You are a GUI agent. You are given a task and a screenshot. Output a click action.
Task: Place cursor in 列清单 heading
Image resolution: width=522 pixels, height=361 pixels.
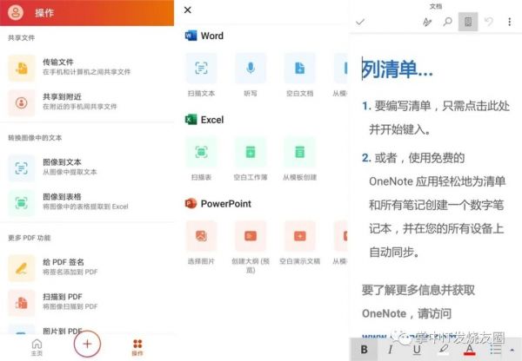[398, 69]
